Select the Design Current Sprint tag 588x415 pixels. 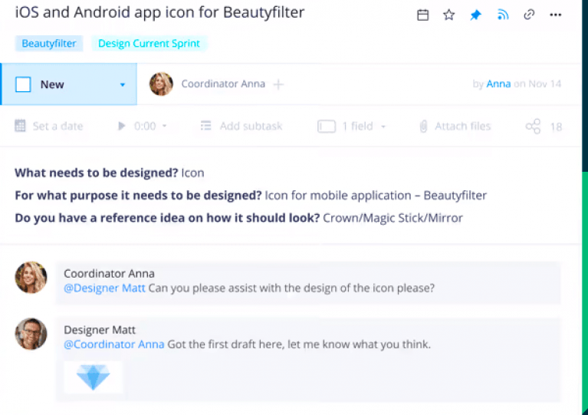[x=149, y=44]
